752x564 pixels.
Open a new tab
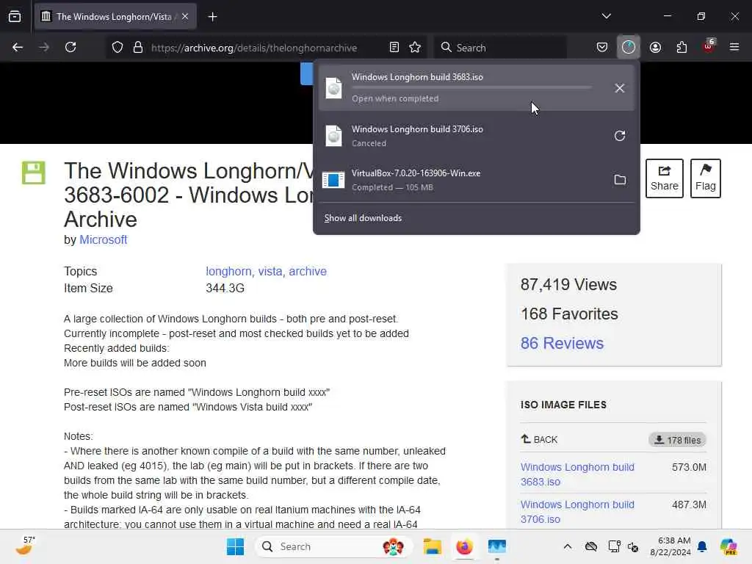tap(212, 17)
